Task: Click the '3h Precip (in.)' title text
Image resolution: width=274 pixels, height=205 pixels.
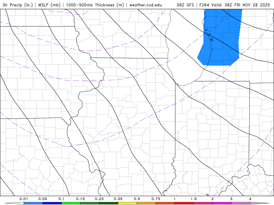Action: coord(18,5)
